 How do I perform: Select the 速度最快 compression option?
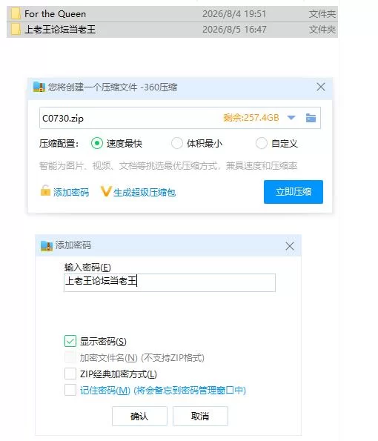[97, 144]
